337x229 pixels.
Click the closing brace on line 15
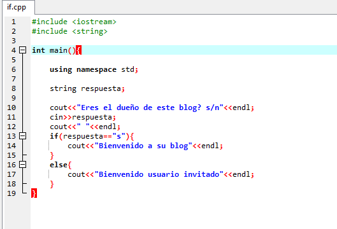point(52,155)
